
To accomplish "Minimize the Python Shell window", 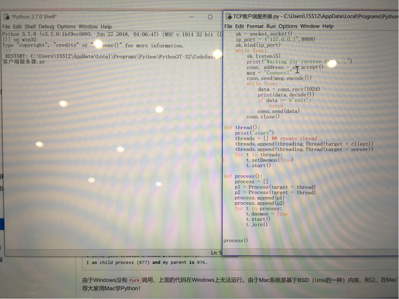I will [x=192, y=17].
